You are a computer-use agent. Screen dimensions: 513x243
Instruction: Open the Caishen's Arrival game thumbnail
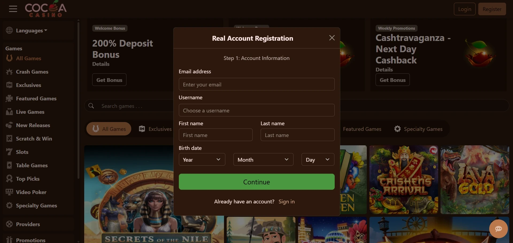coord(404,180)
